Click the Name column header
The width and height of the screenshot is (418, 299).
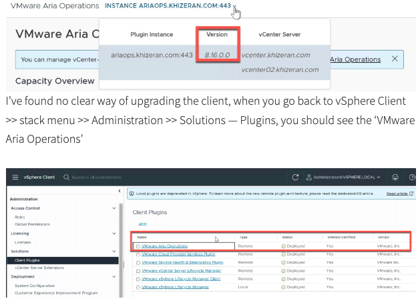point(142,237)
